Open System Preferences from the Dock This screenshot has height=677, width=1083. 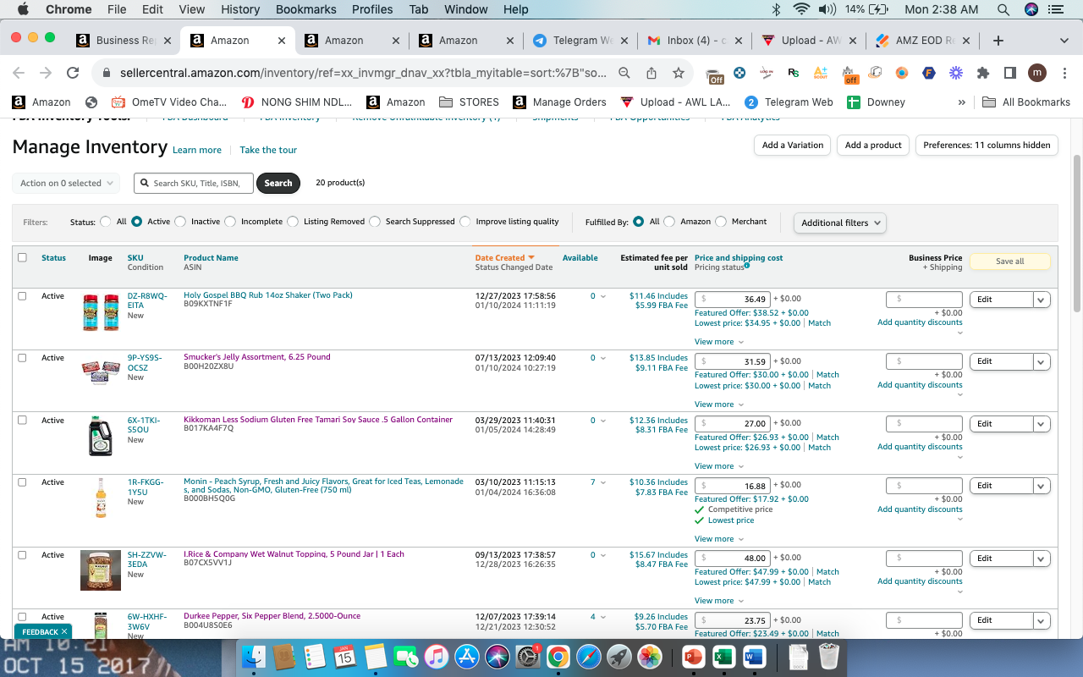528,657
